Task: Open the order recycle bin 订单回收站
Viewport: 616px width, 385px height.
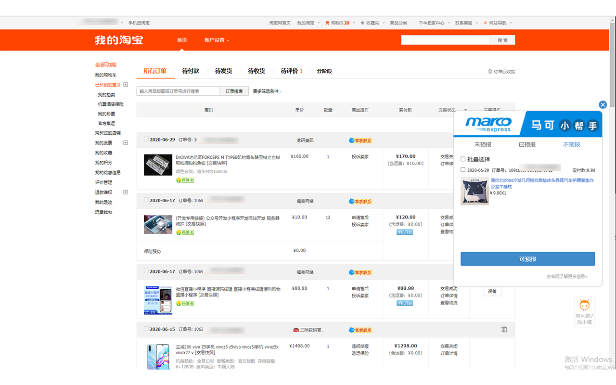Action: point(501,72)
